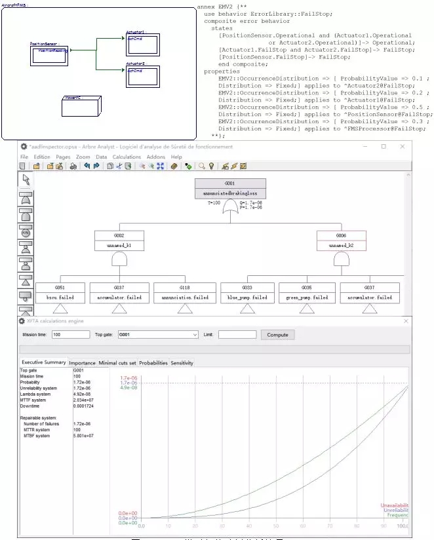Click the last yellow calculation toolbar icon
Screen dimensions: 434x540
point(243,166)
